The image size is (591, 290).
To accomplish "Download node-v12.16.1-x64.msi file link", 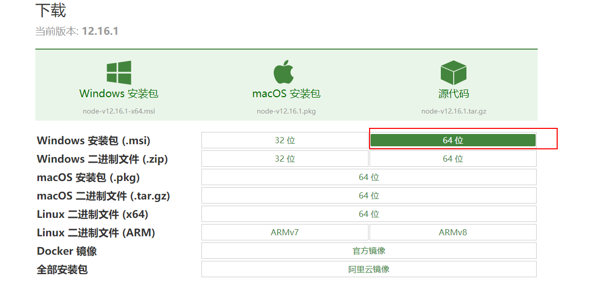I will click(x=119, y=111).
